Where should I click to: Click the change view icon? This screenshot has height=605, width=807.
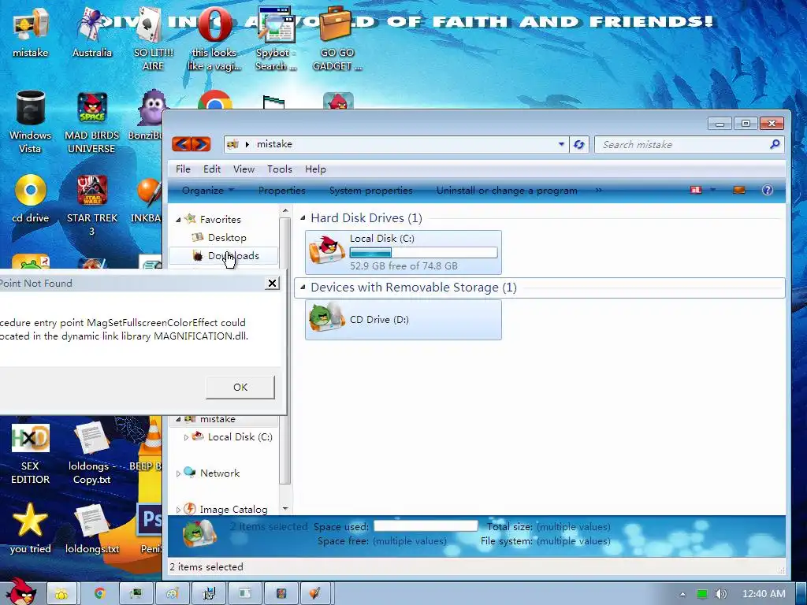(x=696, y=190)
